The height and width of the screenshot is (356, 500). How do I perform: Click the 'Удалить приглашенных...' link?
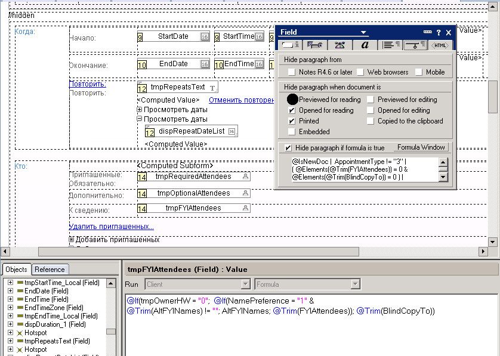click(x=112, y=227)
